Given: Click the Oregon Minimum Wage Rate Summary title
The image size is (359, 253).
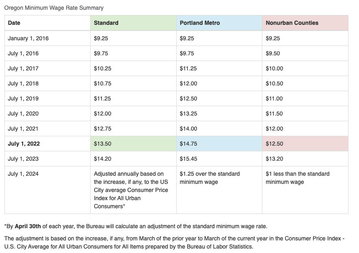Looking at the screenshot, I should (54, 8).
